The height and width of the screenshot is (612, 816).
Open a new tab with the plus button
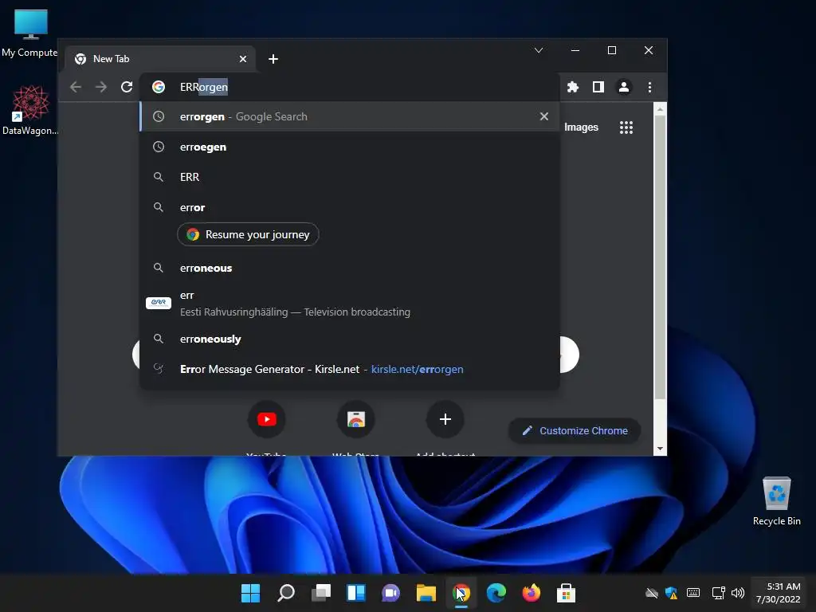pos(273,59)
